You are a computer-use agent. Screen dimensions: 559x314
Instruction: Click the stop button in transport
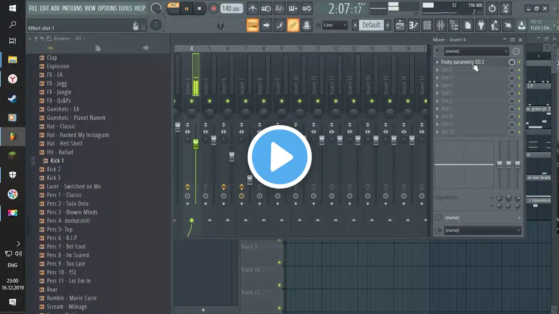[200, 8]
